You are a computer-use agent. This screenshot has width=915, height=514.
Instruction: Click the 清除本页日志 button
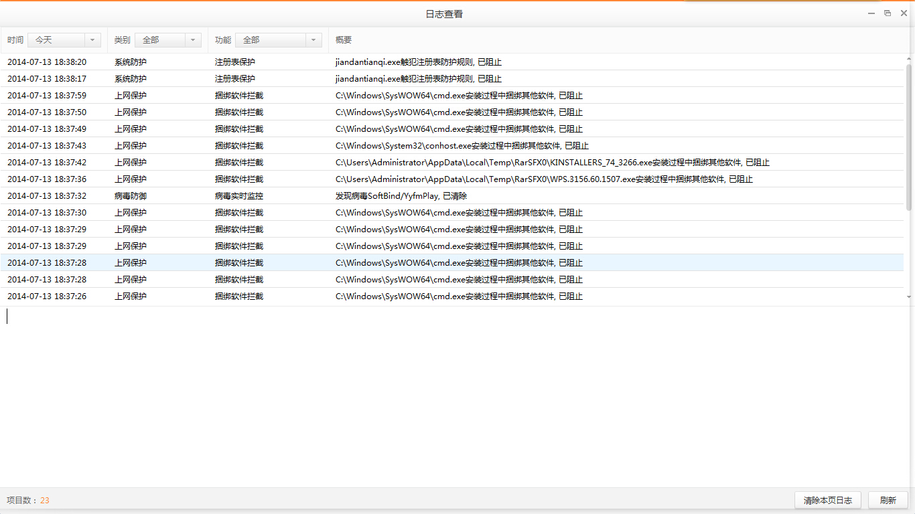pos(827,500)
